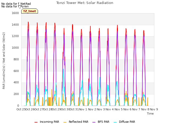This screenshot has width=170, height=127.
Task: Click the 1400 y-axis tick label
Action: (15, 25)
